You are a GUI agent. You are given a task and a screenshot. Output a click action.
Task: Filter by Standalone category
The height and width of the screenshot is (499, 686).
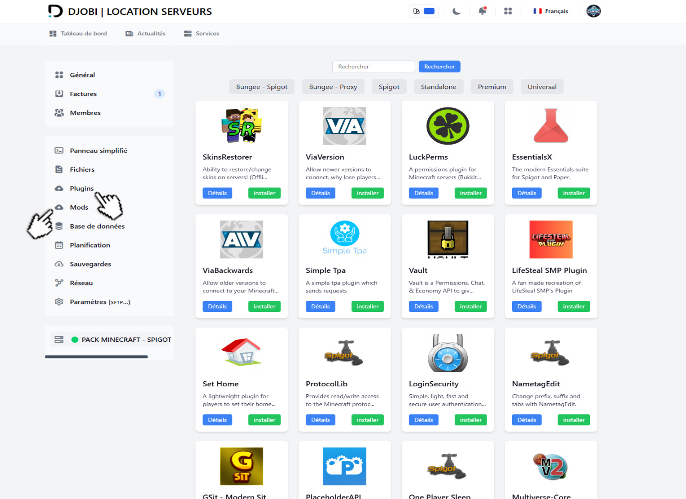click(x=439, y=87)
